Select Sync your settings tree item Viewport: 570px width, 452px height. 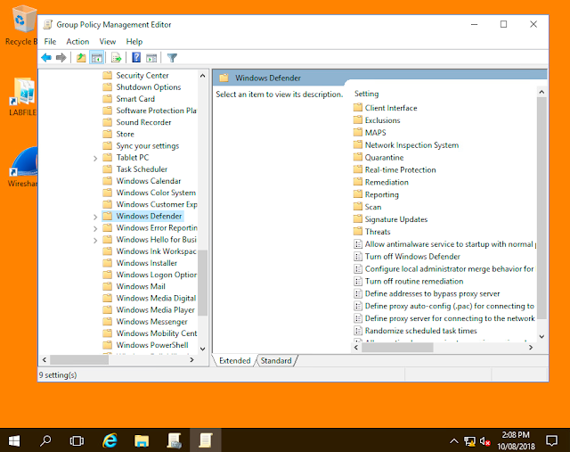[x=148, y=145]
